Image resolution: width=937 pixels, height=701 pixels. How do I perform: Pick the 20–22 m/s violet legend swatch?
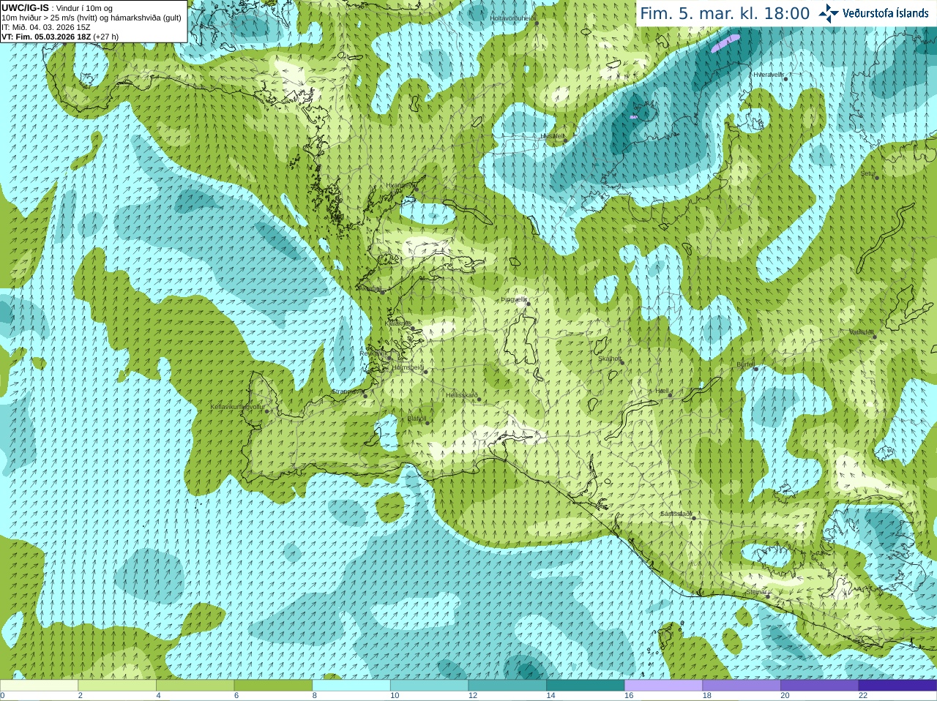[820, 686]
